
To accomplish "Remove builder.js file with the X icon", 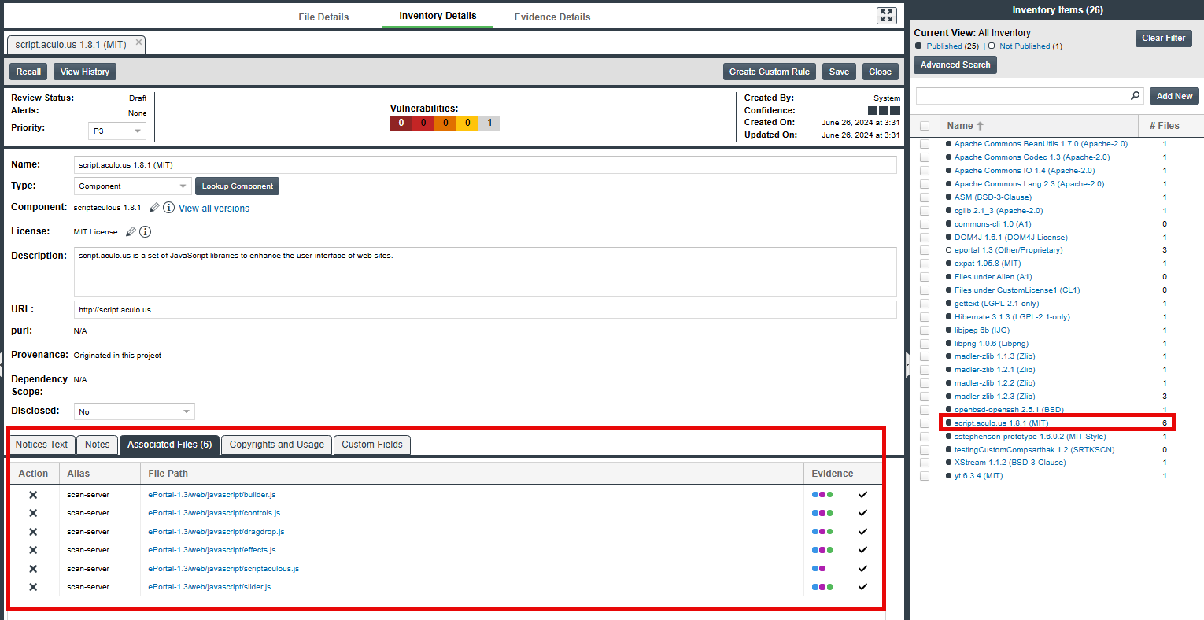I will pos(33,495).
